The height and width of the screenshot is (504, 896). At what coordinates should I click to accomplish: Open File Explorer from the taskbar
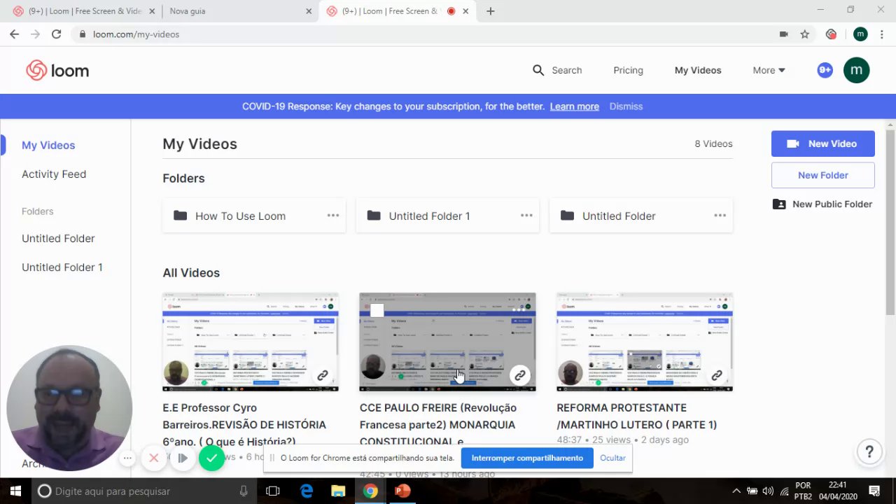point(338,491)
